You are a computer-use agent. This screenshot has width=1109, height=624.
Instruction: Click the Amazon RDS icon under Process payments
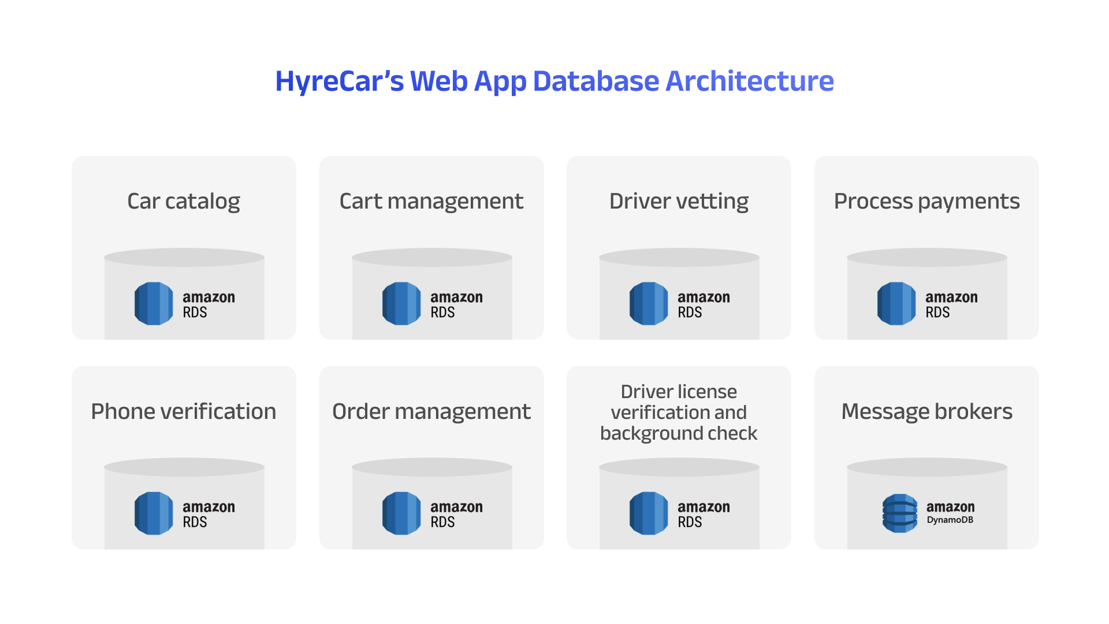pos(896,303)
